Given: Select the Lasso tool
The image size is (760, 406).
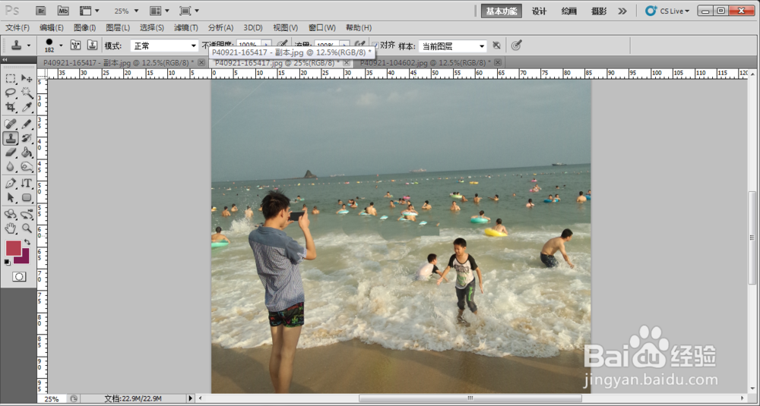Looking at the screenshot, I should (10, 93).
